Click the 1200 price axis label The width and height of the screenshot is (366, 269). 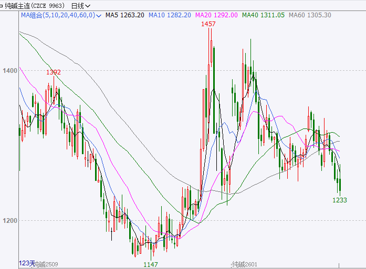click(x=10, y=220)
